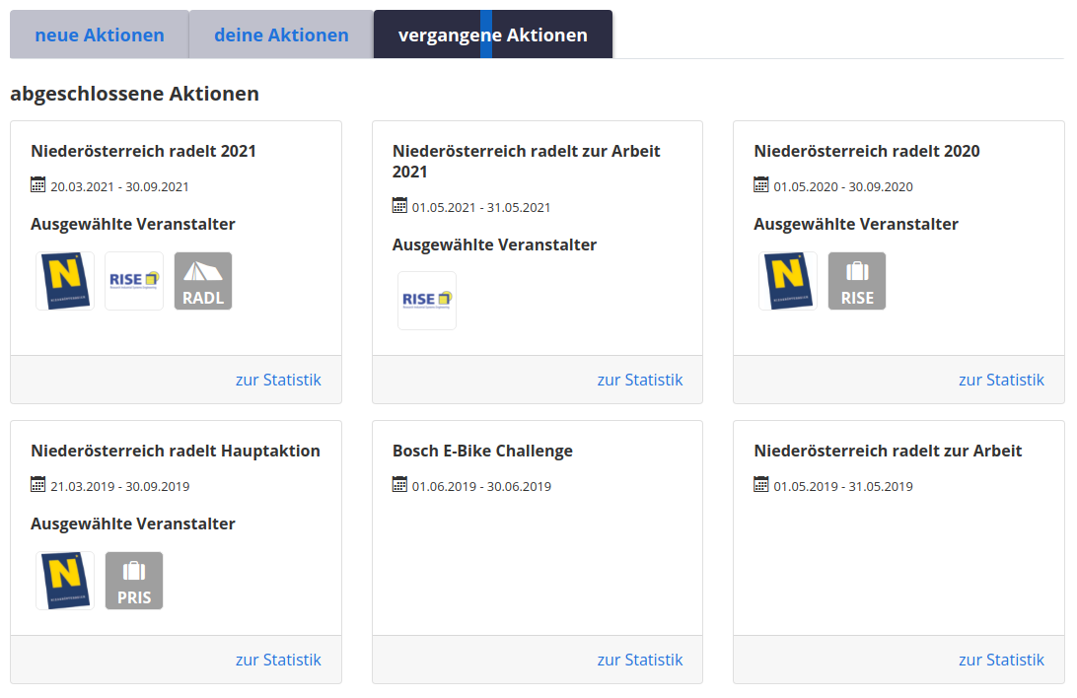This screenshot has width=1077, height=698.
Task: Click Ausgewählte Veranstalter in Hauptaktion card
Action: (x=133, y=524)
